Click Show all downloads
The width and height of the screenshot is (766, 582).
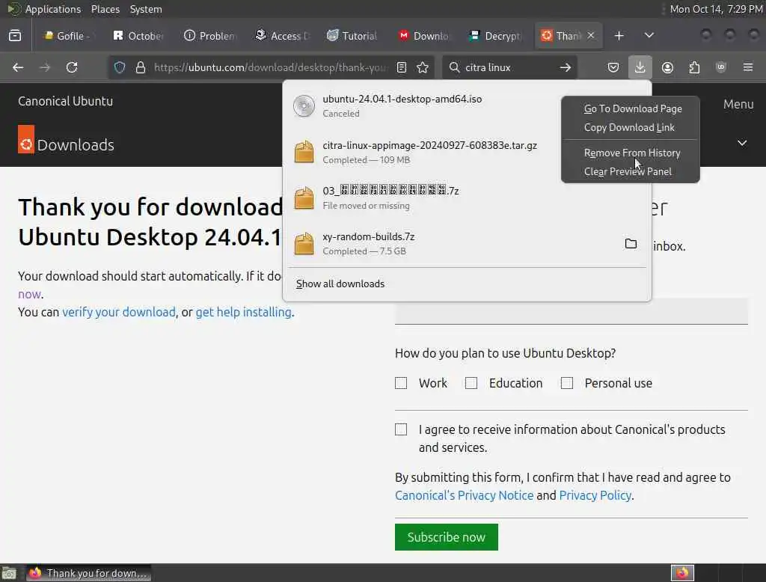pos(340,284)
